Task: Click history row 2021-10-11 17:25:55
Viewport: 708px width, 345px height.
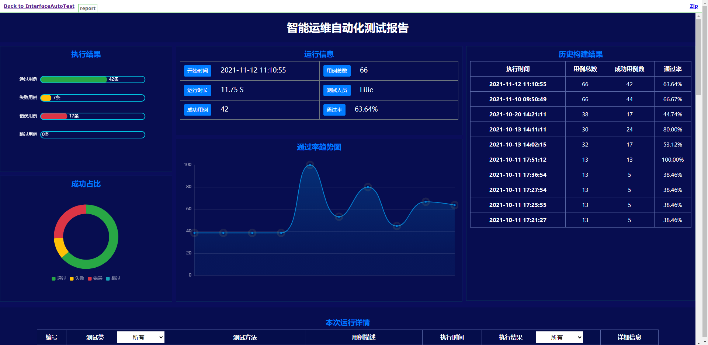Action: coord(580,205)
